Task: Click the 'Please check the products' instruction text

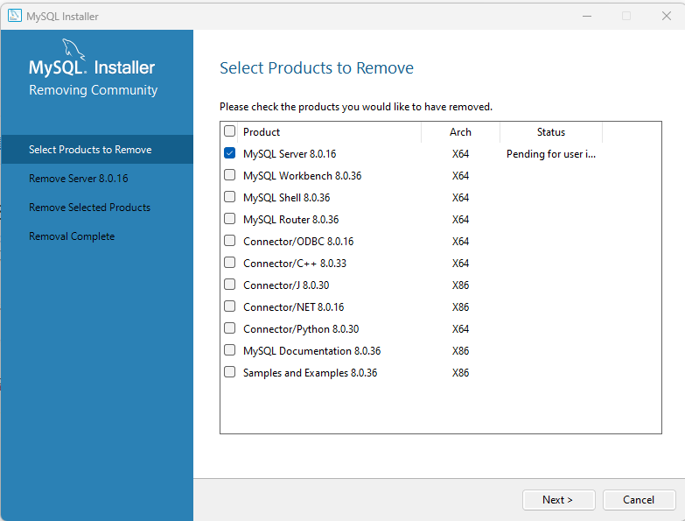Action: pos(356,107)
